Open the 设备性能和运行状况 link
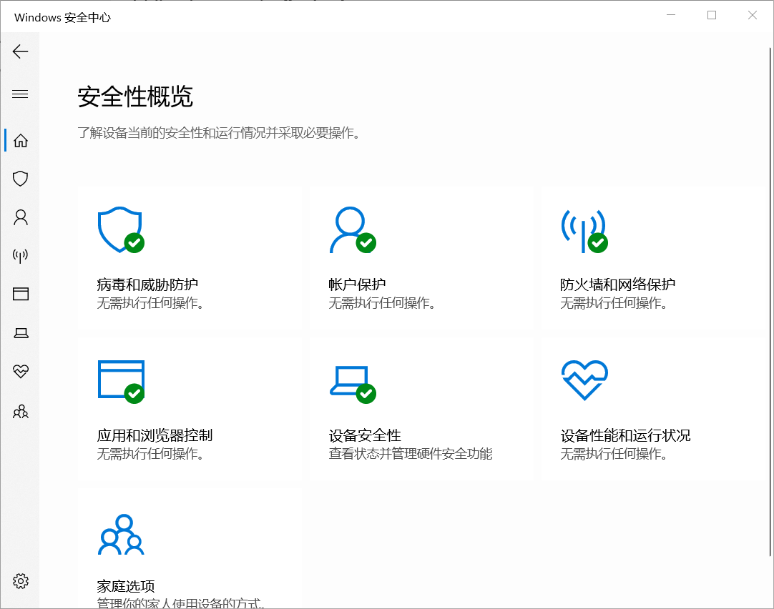Screen dimensions: 774x609 click(x=625, y=435)
